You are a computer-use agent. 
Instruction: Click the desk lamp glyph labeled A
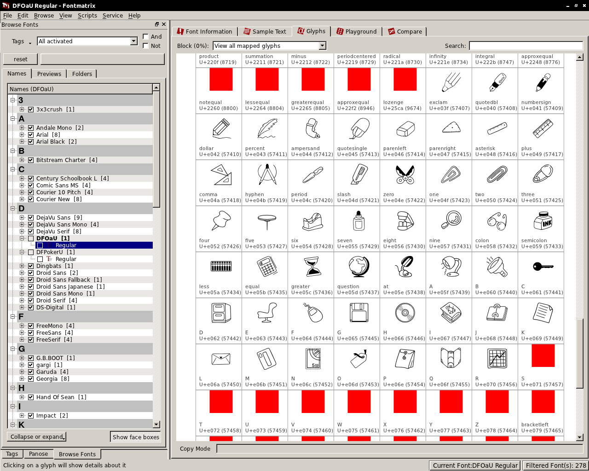pyautogui.click(x=451, y=267)
